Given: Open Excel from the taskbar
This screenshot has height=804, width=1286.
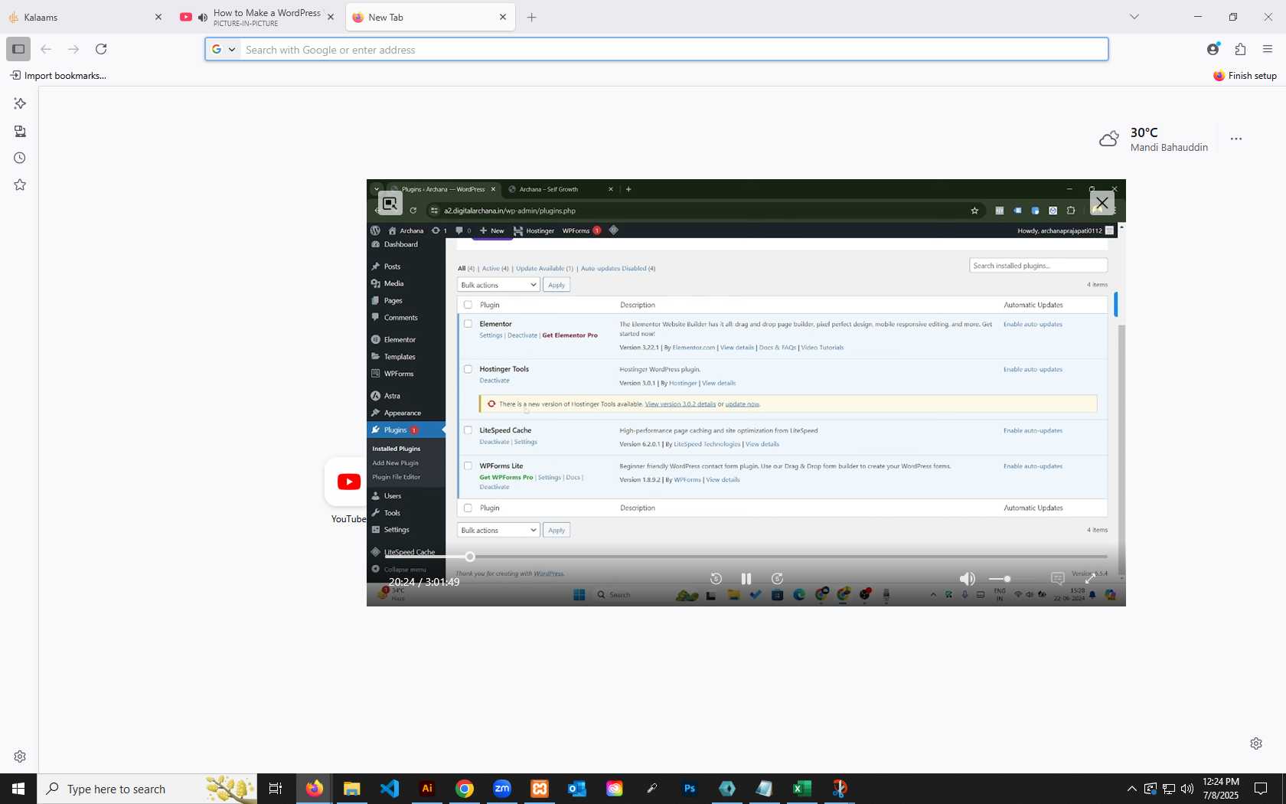Looking at the screenshot, I should click(x=802, y=789).
